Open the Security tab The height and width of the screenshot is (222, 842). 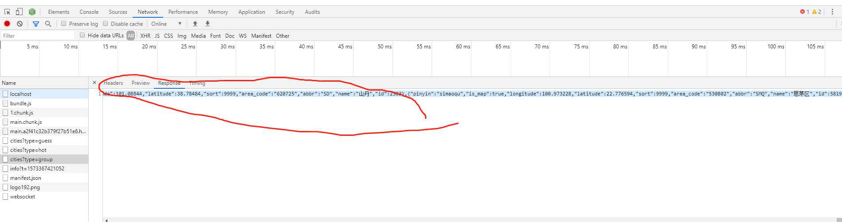point(285,12)
